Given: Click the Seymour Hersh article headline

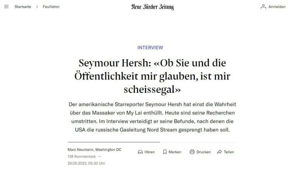Looking at the screenshot, I should (152, 76).
